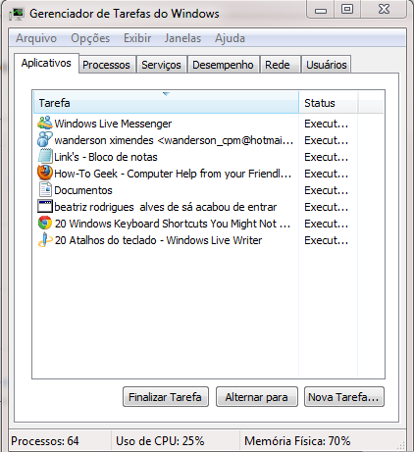This screenshot has width=414, height=452.
Task: Click the beatriz rodrigues window icon
Action: click(x=45, y=207)
